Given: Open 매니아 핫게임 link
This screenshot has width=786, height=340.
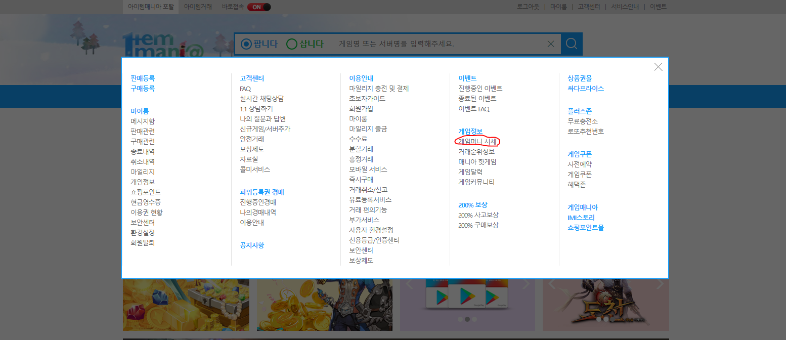Looking at the screenshot, I should pos(477,162).
